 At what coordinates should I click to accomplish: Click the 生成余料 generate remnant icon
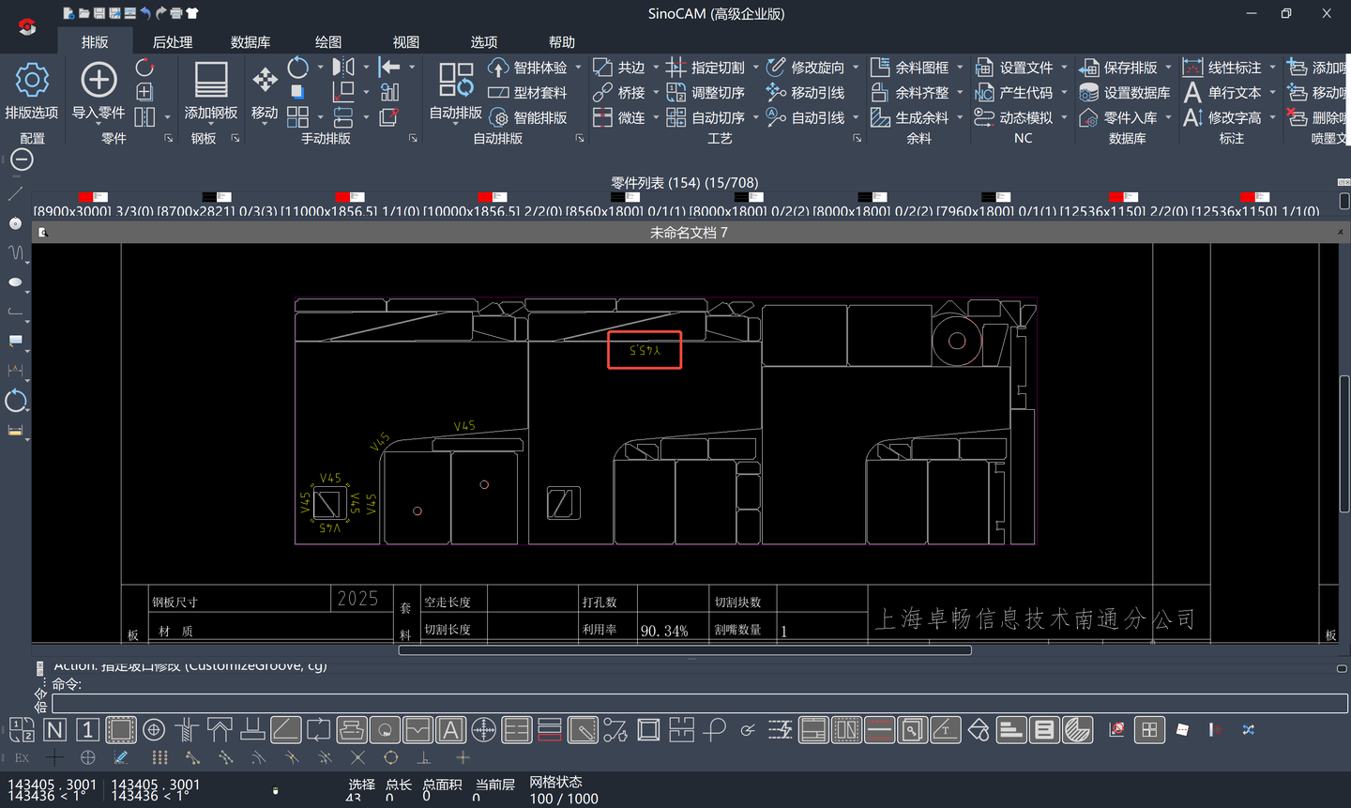(880, 117)
